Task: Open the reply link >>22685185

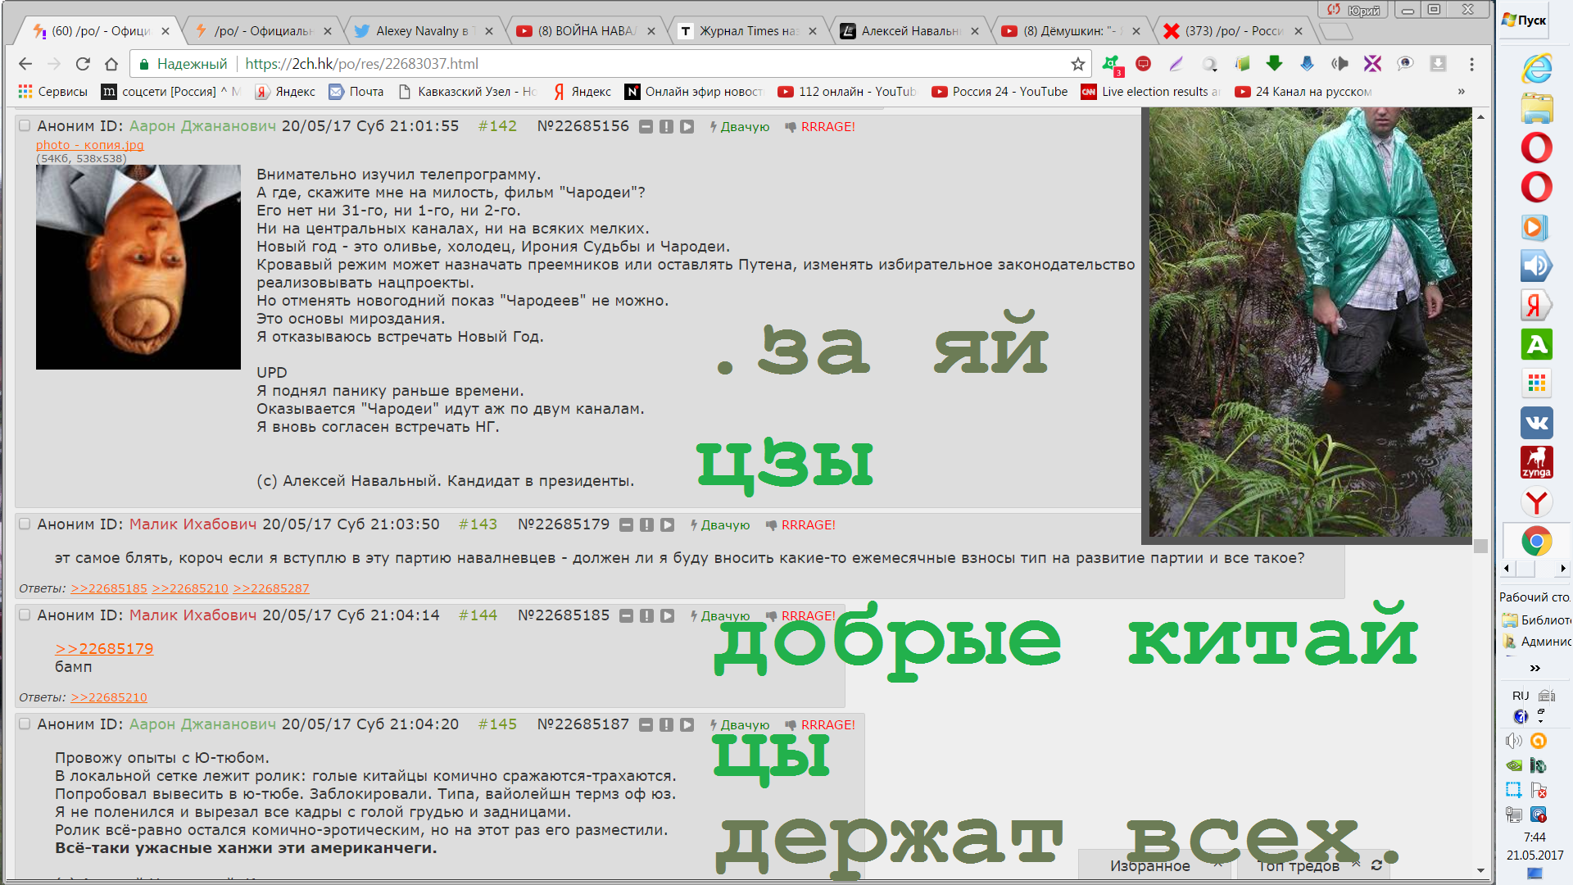Action: (109, 588)
